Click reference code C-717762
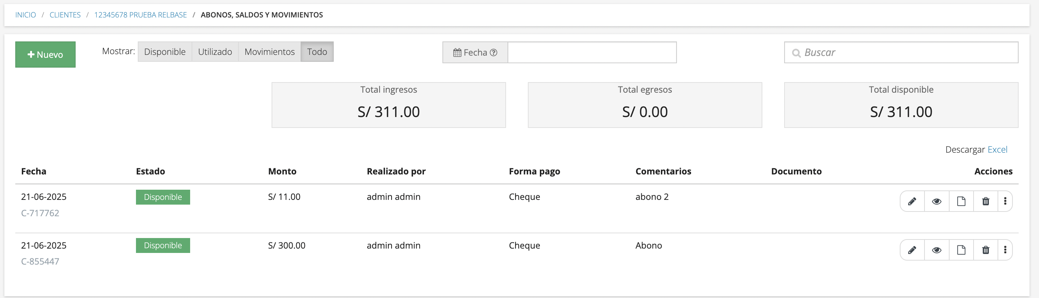1039x298 pixels. [40, 213]
